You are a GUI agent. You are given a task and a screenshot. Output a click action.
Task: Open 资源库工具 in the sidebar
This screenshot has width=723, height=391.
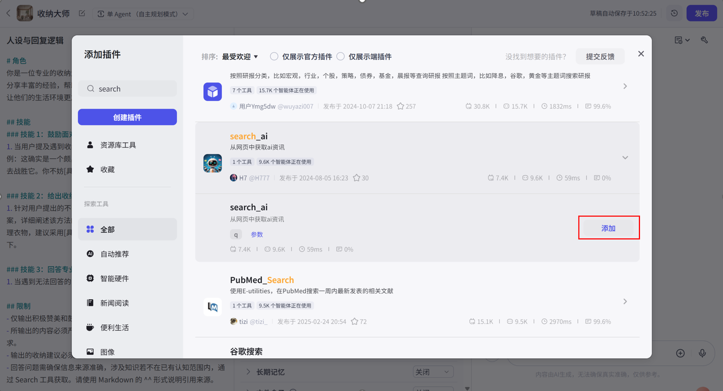[128, 145]
